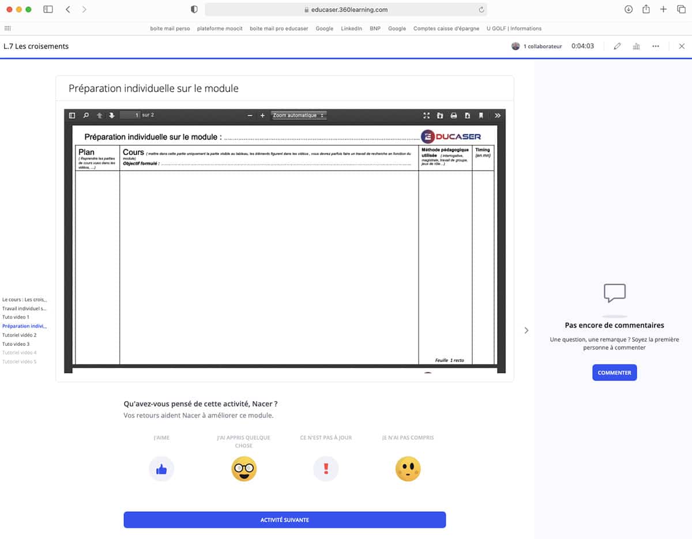692x539 pixels.
Task: Download the PDF document
Action: (x=467, y=115)
